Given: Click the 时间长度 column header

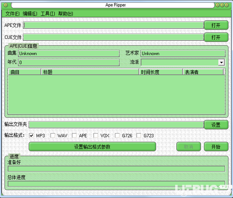Looking at the screenshot, I should [x=161, y=72].
